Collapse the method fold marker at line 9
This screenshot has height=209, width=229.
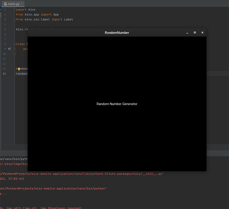click(14, 49)
